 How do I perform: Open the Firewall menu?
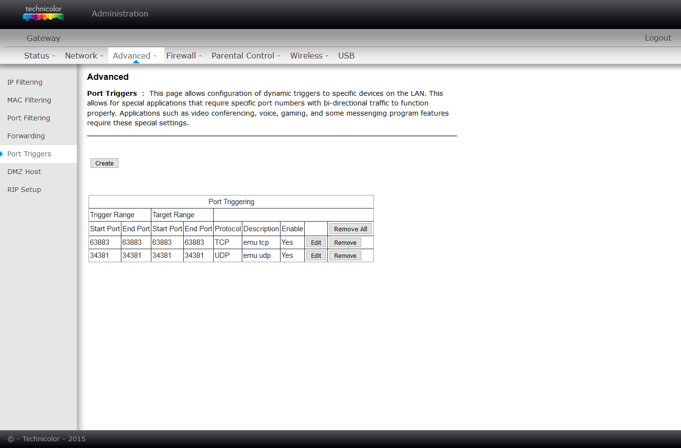point(184,56)
